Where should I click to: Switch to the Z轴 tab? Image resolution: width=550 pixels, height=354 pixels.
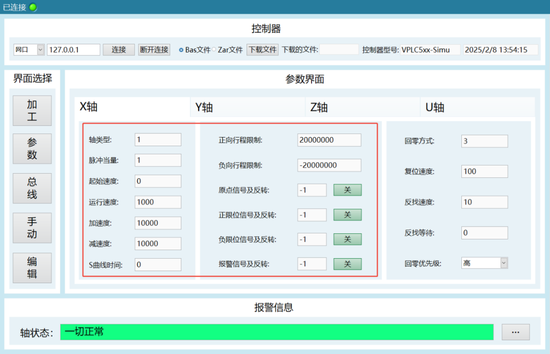click(363, 107)
